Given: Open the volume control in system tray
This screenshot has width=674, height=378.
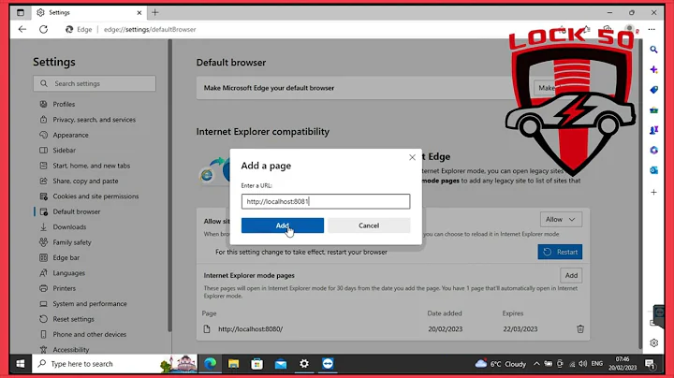Looking at the screenshot, I should tap(583, 364).
